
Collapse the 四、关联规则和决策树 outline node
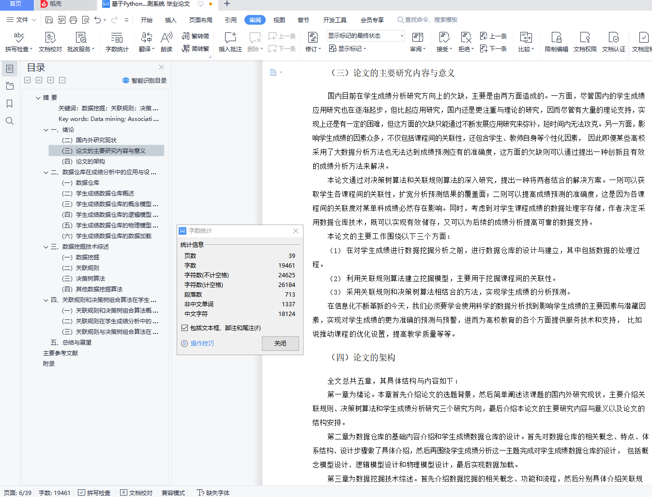click(46, 300)
